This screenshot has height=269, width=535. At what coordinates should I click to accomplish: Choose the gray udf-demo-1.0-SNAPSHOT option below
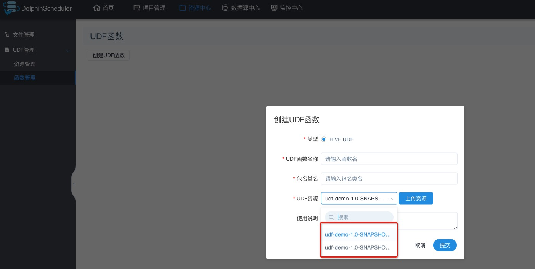click(359, 247)
